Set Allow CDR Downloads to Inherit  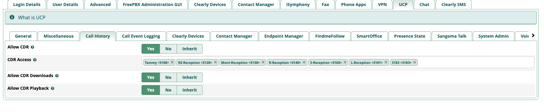click(x=189, y=77)
